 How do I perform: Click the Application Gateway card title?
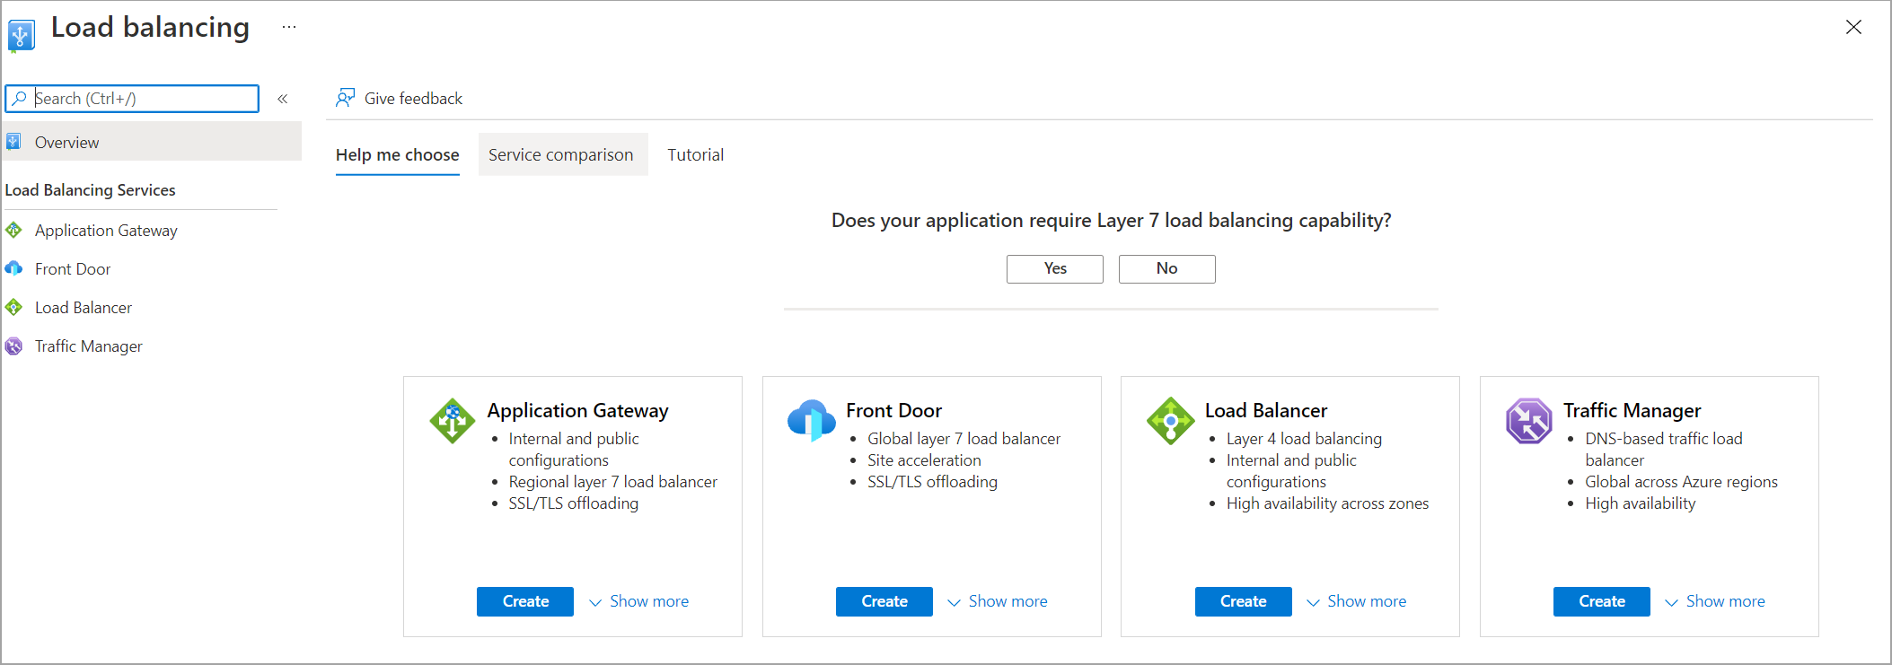click(578, 410)
